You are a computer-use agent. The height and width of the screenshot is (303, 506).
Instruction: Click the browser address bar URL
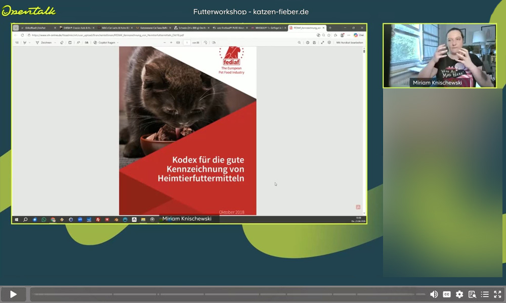pyautogui.click(x=107, y=35)
